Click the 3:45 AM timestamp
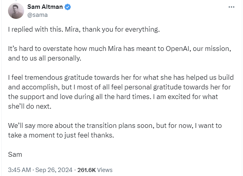 pos(20,170)
